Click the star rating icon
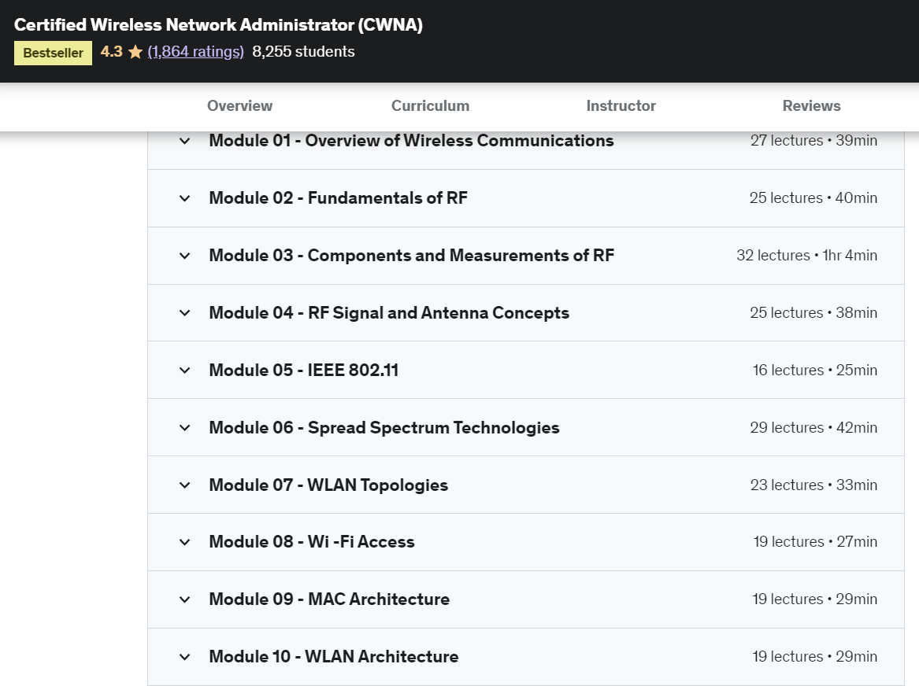 pyautogui.click(x=135, y=52)
